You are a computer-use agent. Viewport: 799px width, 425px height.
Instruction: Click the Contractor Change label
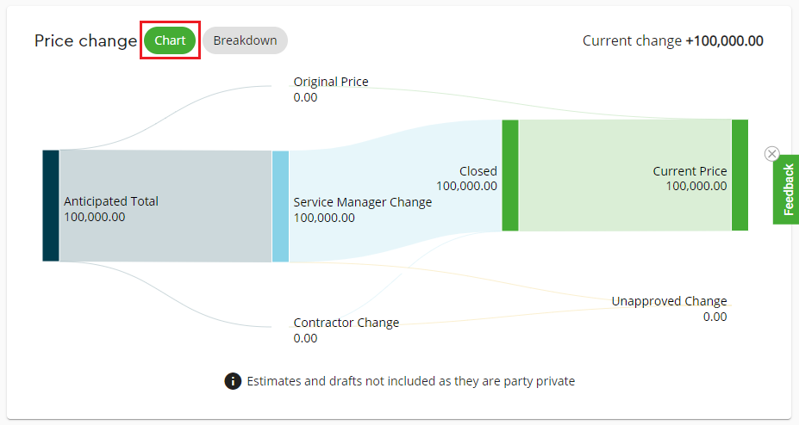coord(346,323)
